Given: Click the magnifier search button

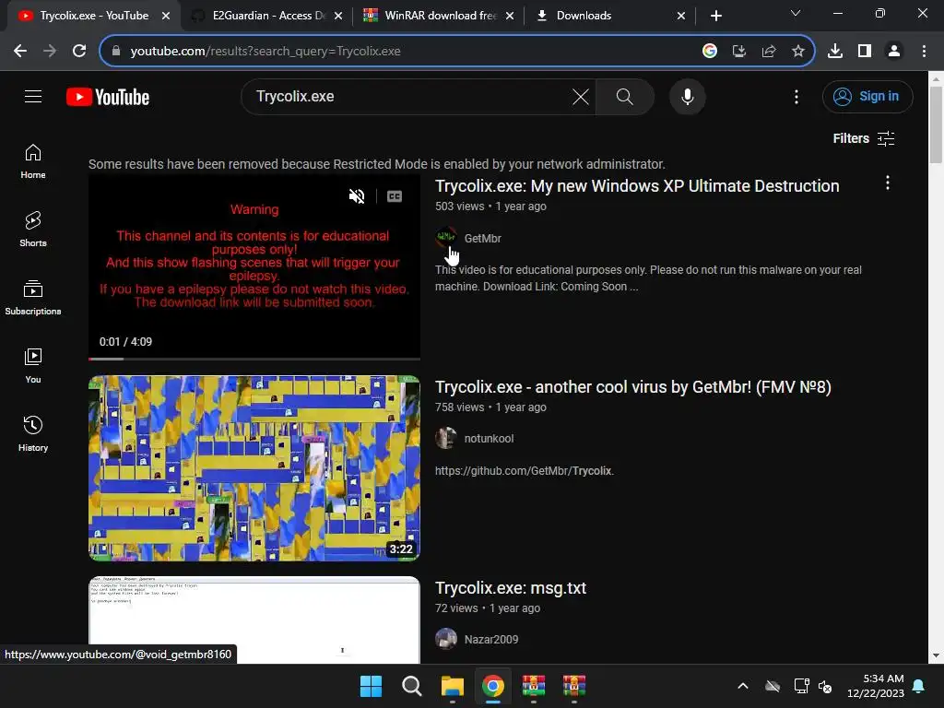Looking at the screenshot, I should [x=624, y=96].
